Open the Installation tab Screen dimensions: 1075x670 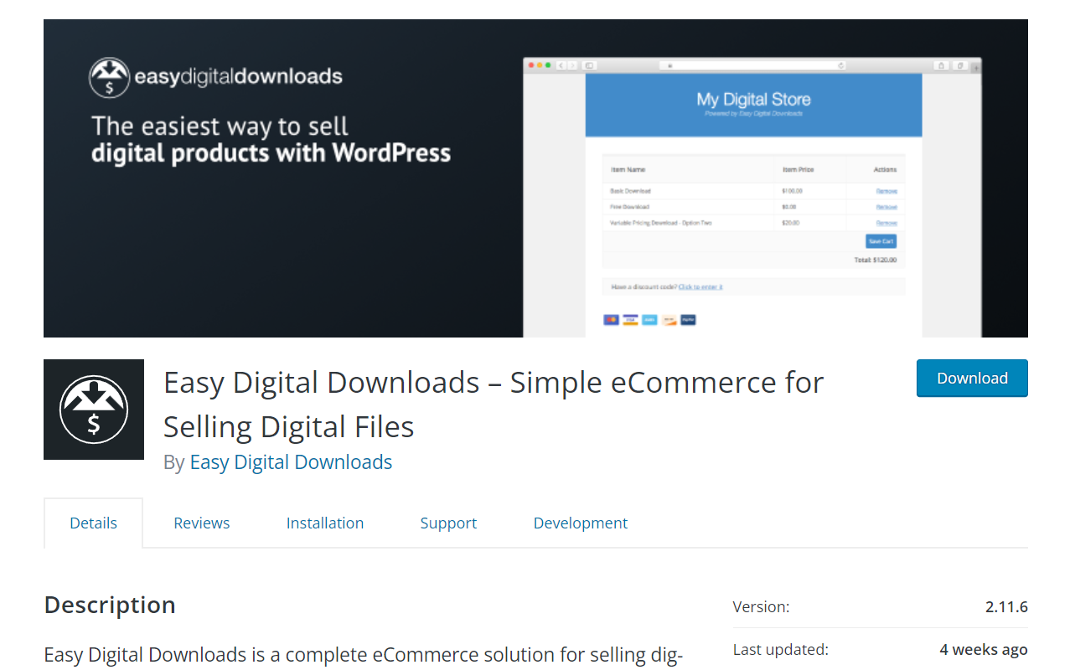(325, 523)
